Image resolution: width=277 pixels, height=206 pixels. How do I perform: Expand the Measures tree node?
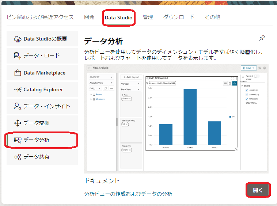coord(91,99)
